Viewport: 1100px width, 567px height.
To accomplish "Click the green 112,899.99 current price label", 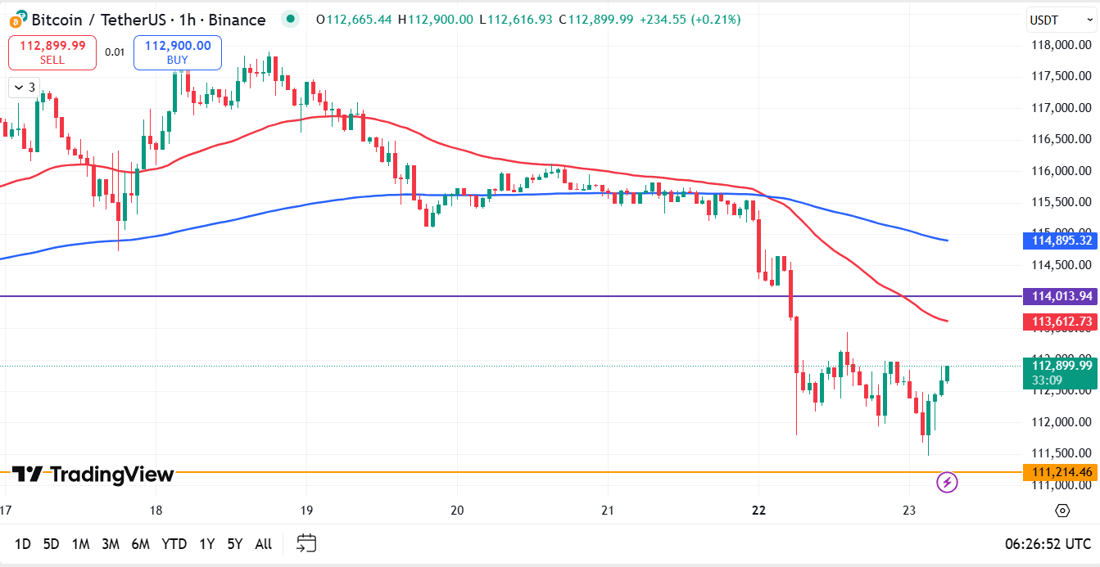I will (x=1061, y=364).
